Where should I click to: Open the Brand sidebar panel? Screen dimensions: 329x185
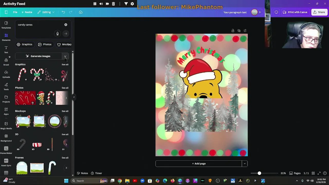point(6,62)
